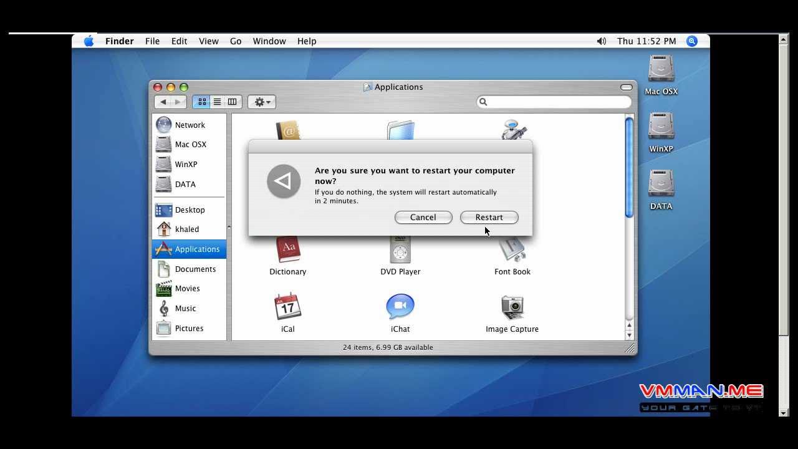
Task: Cancel the restart dialog
Action: 423,217
